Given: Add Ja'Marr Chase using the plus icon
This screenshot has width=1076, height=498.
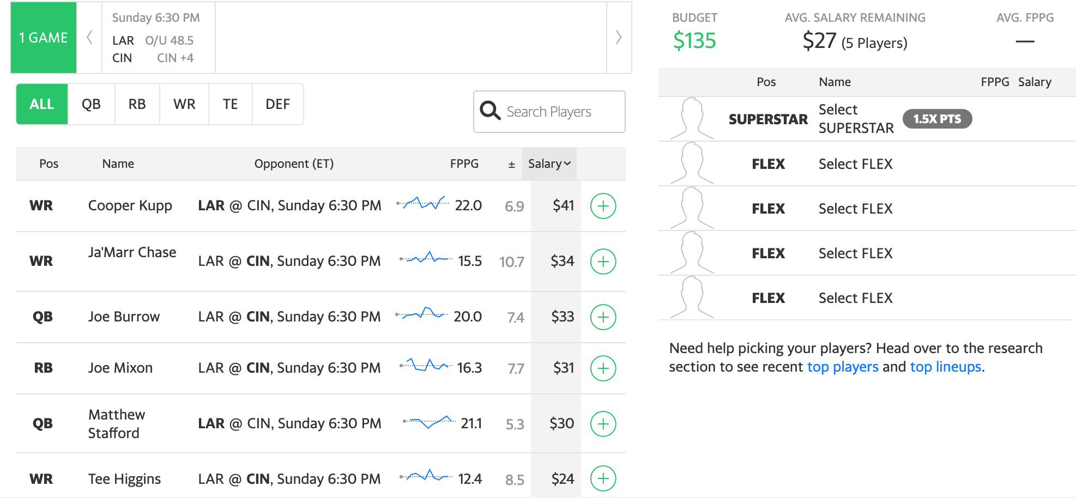Looking at the screenshot, I should click(x=603, y=262).
